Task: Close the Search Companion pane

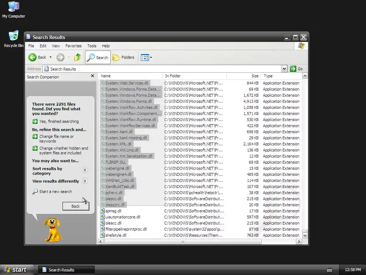Action: click(93, 76)
